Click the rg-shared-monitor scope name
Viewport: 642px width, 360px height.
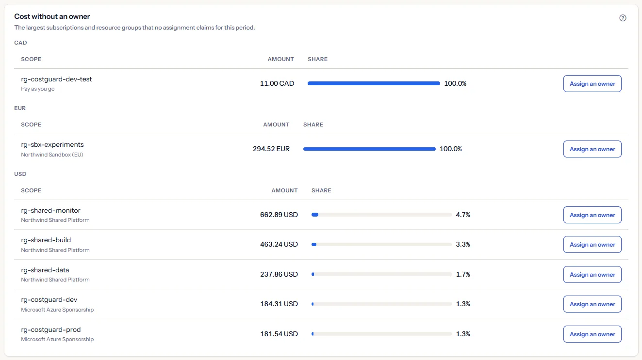click(51, 210)
